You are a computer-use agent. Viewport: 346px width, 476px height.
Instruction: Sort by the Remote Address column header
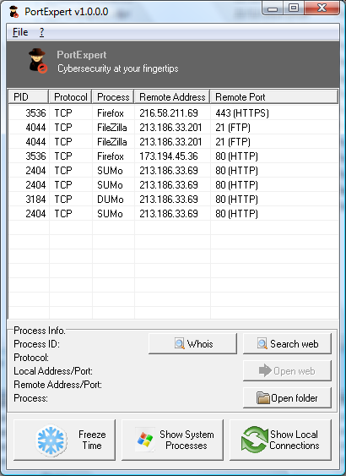(172, 97)
